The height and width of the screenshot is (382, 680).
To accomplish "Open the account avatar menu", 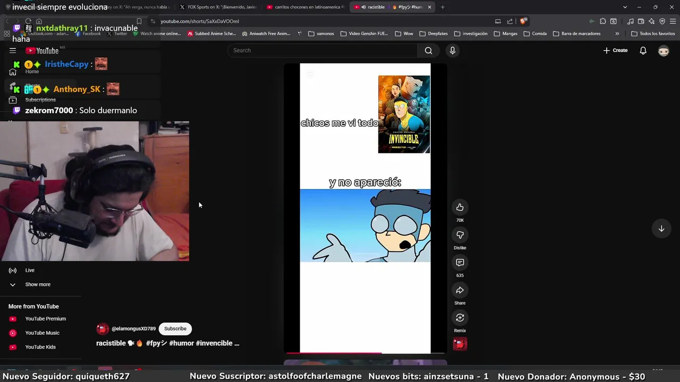I will (664, 50).
